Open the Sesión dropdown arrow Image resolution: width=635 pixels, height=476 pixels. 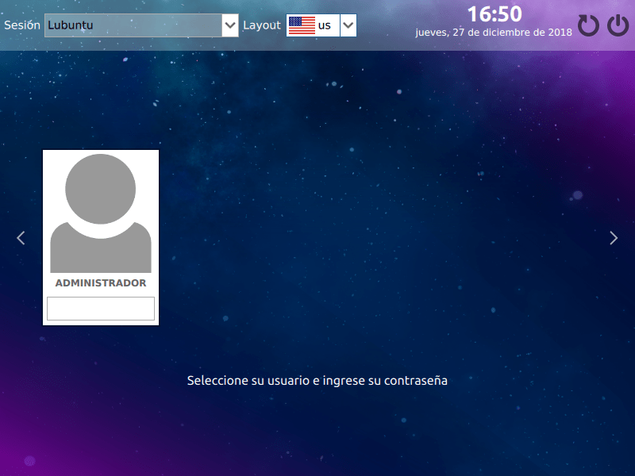pyautogui.click(x=230, y=25)
